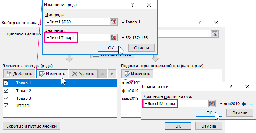Confirm Подписи оси dialog with OK
This screenshot has width=256, height=133.
click(209, 113)
